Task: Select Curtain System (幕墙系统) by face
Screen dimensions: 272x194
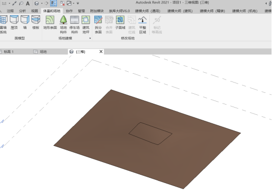Action: (3, 25)
